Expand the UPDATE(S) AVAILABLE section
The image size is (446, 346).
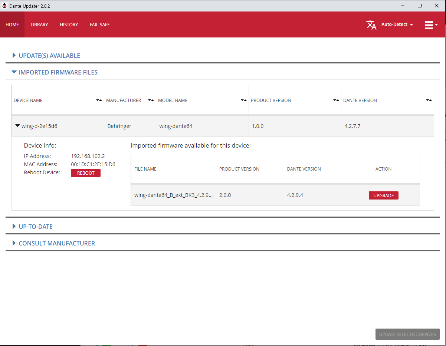click(x=46, y=56)
